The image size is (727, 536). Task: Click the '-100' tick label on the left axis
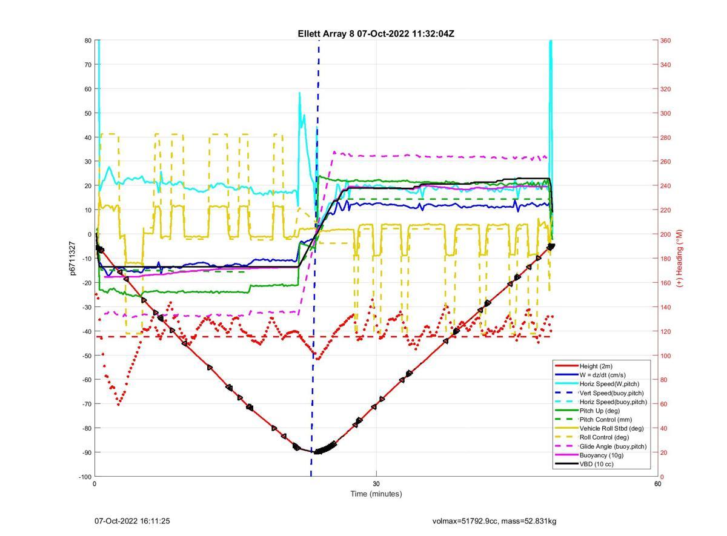84,477
